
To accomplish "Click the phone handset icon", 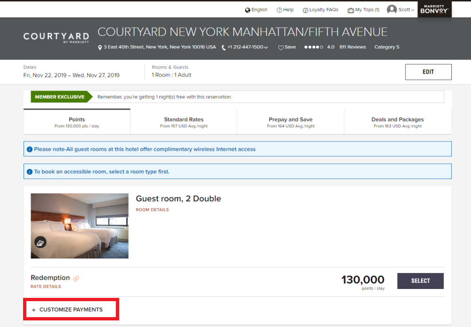I will pyautogui.click(x=223, y=47).
